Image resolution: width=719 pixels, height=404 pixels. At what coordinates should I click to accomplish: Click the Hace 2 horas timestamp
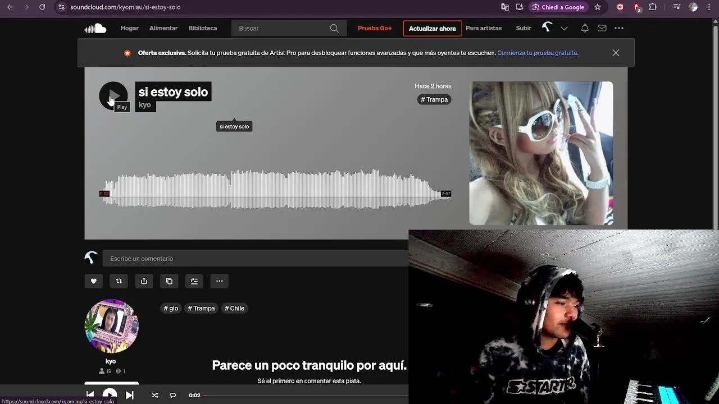tap(433, 86)
